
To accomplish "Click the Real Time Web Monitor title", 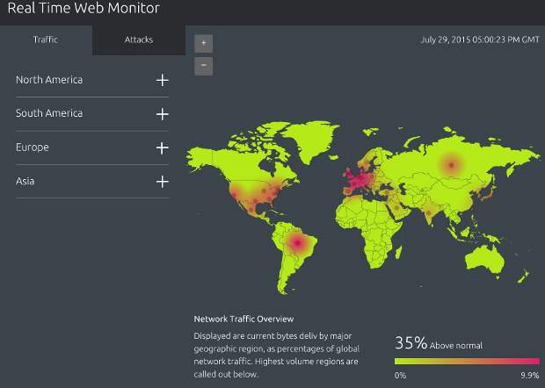I will pos(84,10).
